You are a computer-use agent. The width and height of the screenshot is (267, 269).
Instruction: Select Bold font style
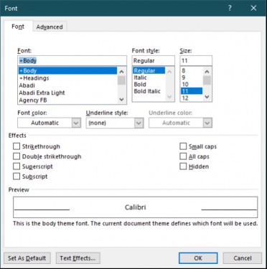pyautogui.click(x=149, y=85)
